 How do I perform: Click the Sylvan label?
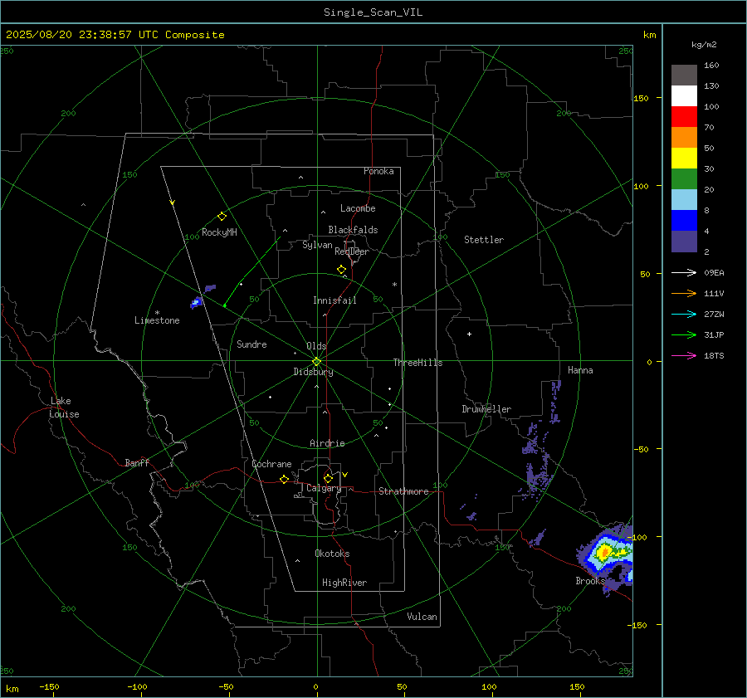(317, 245)
